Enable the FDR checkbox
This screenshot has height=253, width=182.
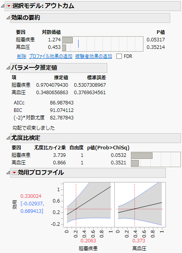click(119, 56)
